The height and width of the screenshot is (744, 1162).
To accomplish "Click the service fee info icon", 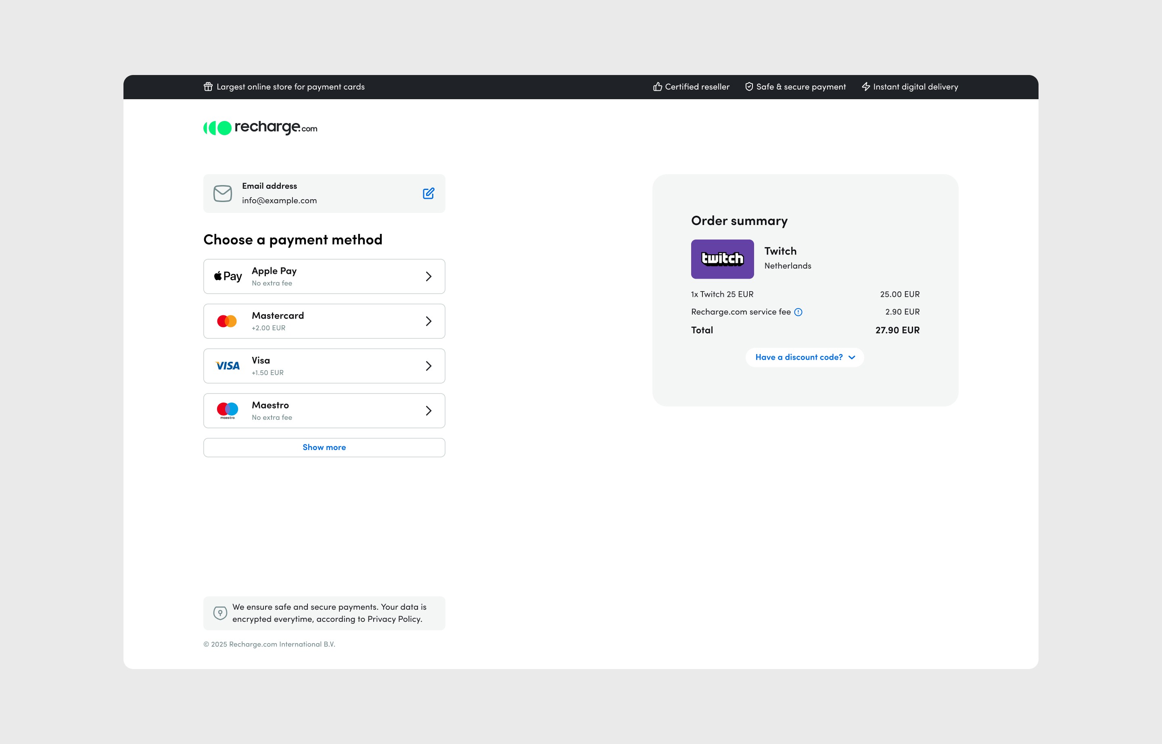I will [x=798, y=312].
